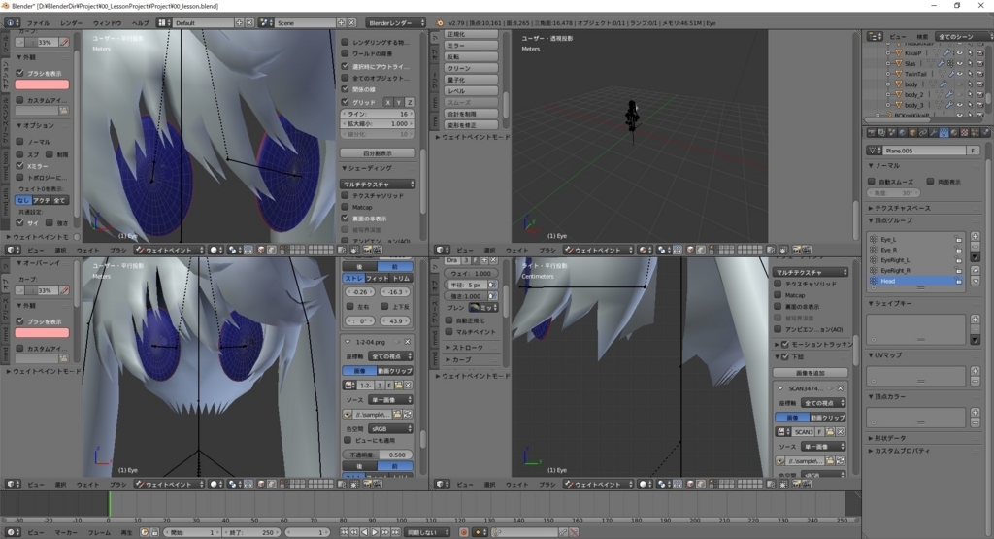The width and height of the screenshot is (994, 539).
Task: Remove the SCAN3474 background image
Action: pyautogui.click(x=840, y=388)
